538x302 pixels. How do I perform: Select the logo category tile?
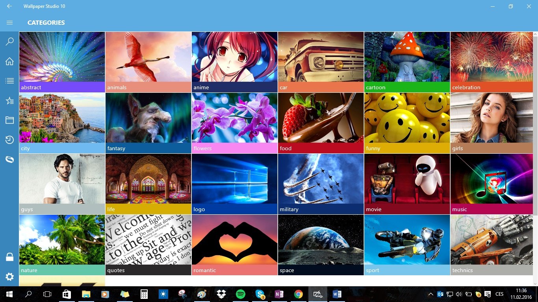(235, 184)
